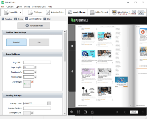Image resolution: width=147 pixels, height=119 pixels.
Task: Go to previous page in bottom bar
Action: coord(125,112)
